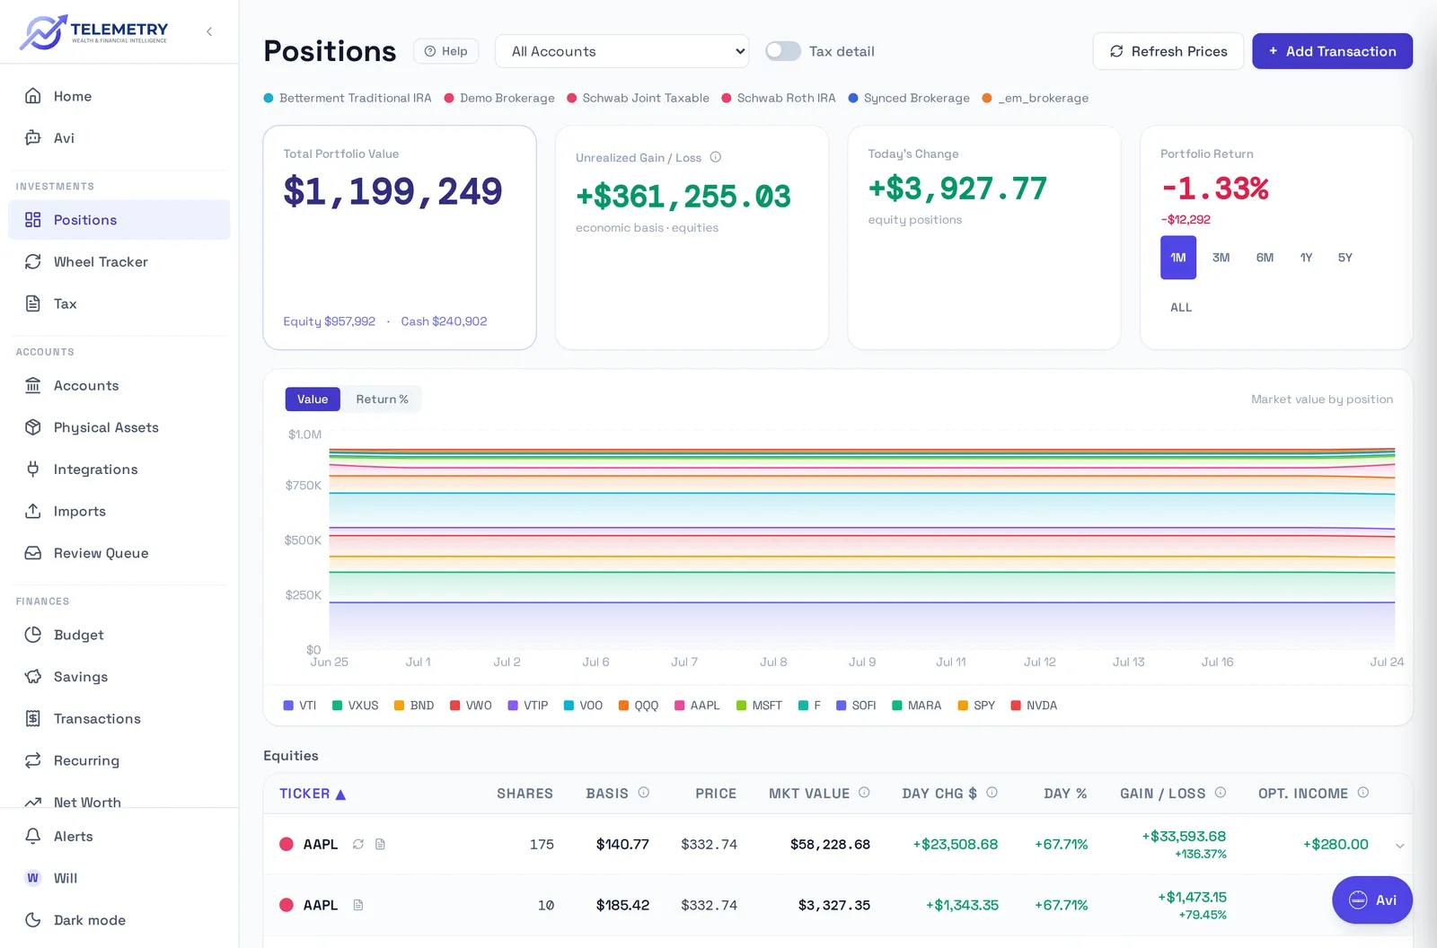Screen dimensions: 1437x948
Task: Click the note icon on AAPL 175-share row
Action: [x=380, y=844]
